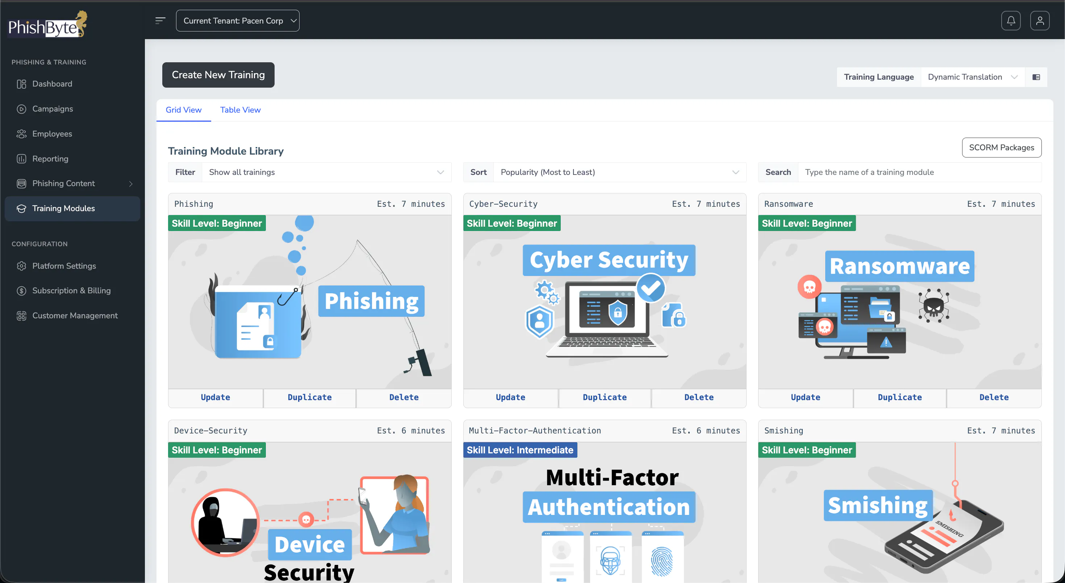Duplicate the Cyber-Security training module
The width and height of the screenshot is (1065, 583).
(605, 398)
